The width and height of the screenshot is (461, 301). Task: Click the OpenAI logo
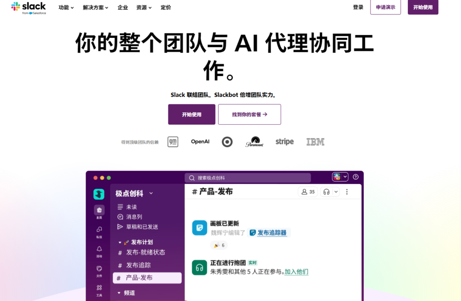pos(200,142)
